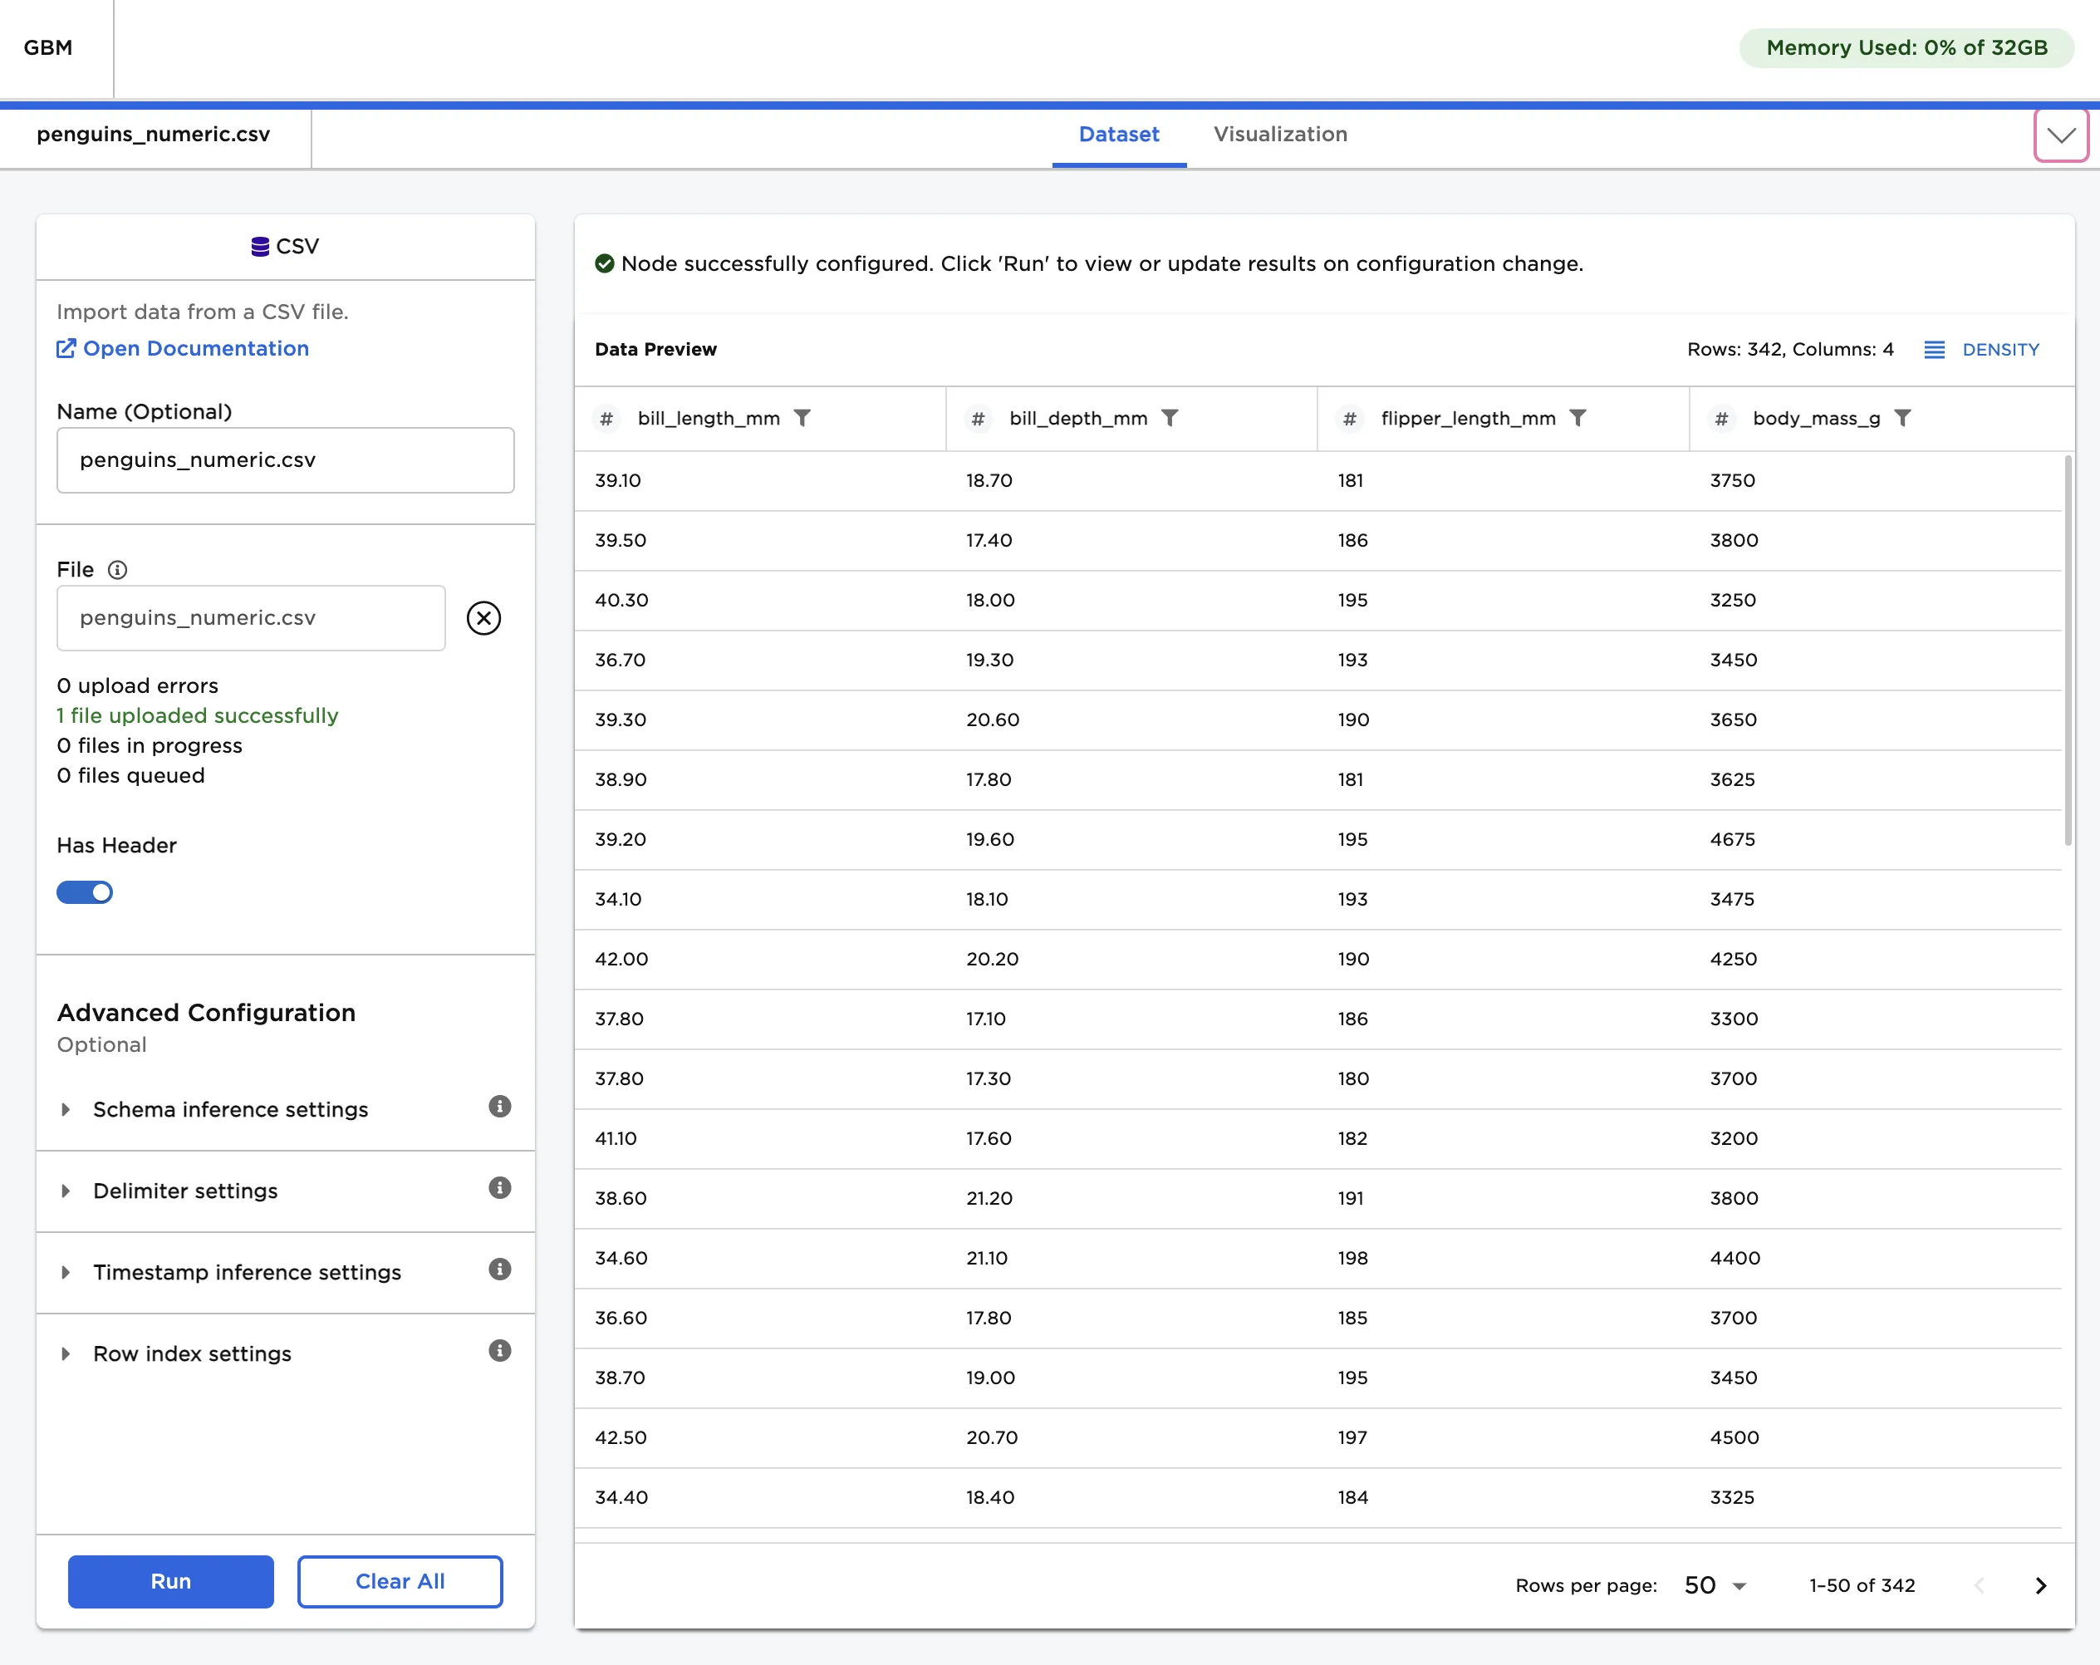The height and width of the screenshot is (1665, 2100).
Task: Click the info icon next to Row index settings
Action: pos(500,1351)
